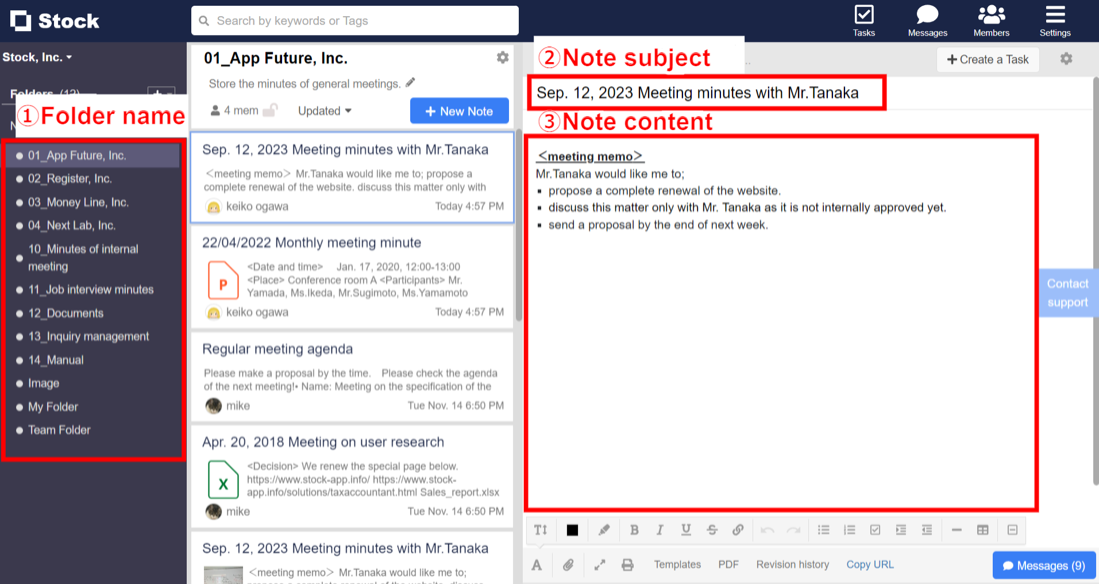This screenshot has width=1099, height=584.
Task: Attach a file using the paperclip icon
Action: pyautogui.click(x=568, y=565)
